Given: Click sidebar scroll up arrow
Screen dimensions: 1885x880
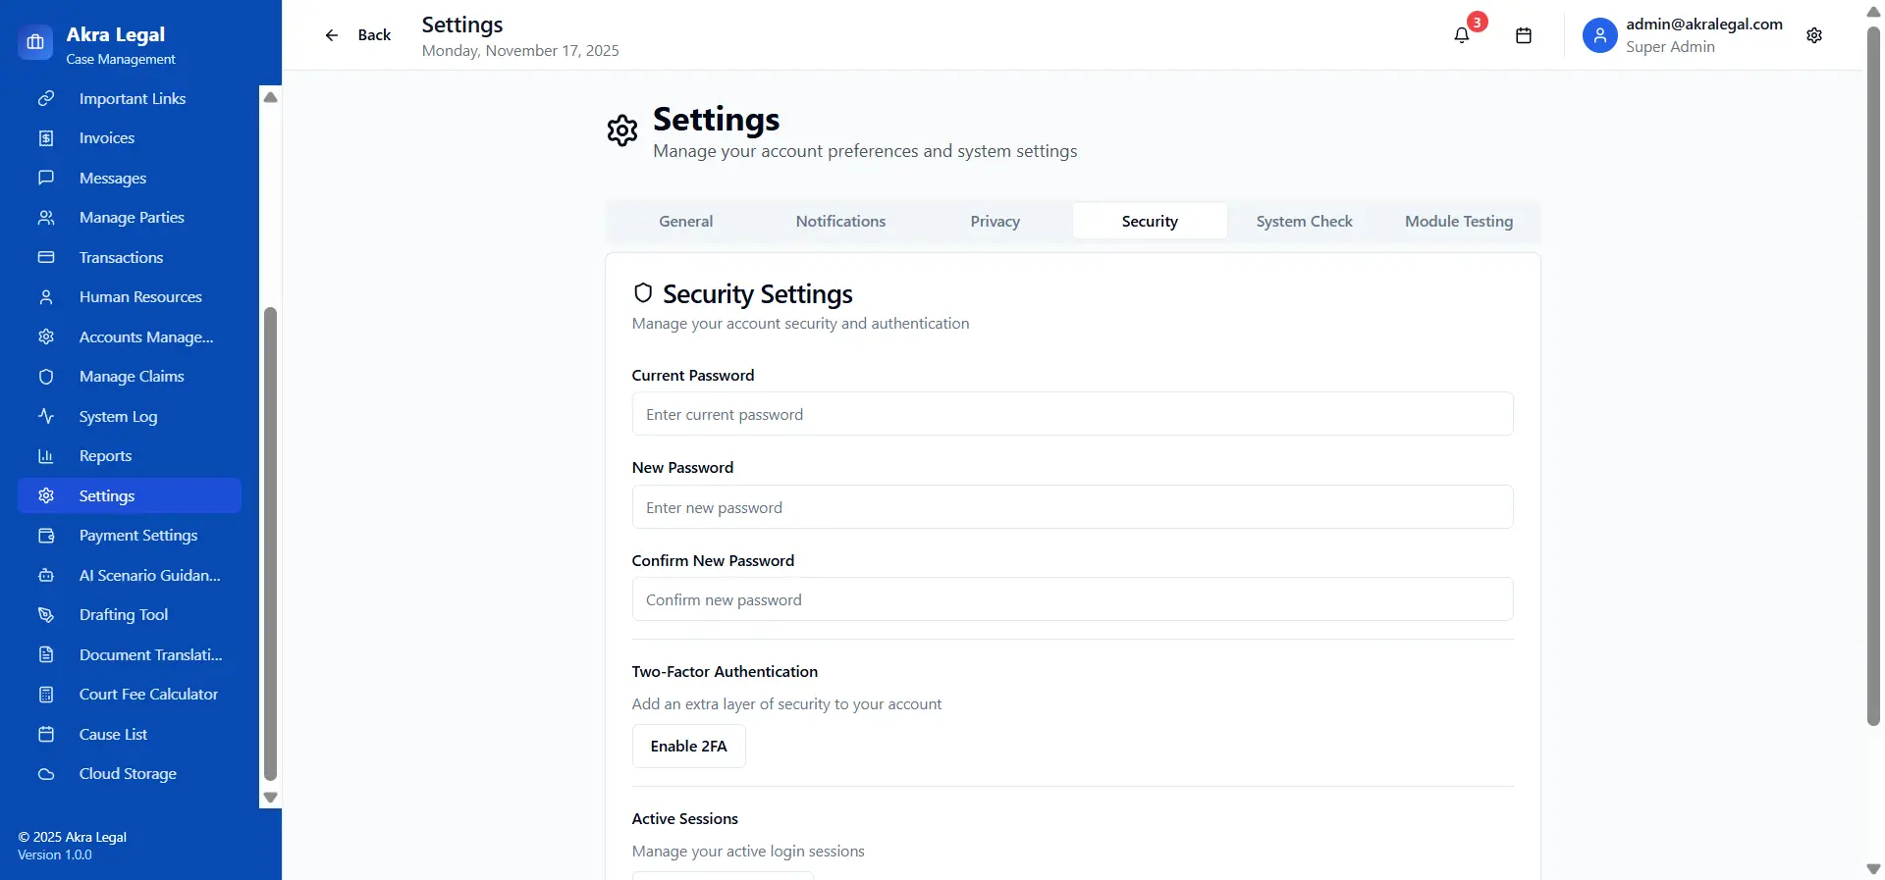Looking at the screenshot, I should coord(271,97).
